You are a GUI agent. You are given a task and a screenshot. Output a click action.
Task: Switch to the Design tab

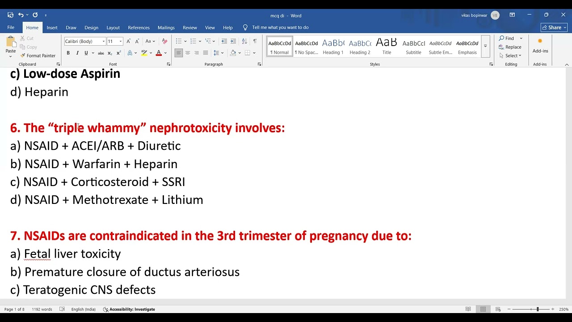click(91, 27)
